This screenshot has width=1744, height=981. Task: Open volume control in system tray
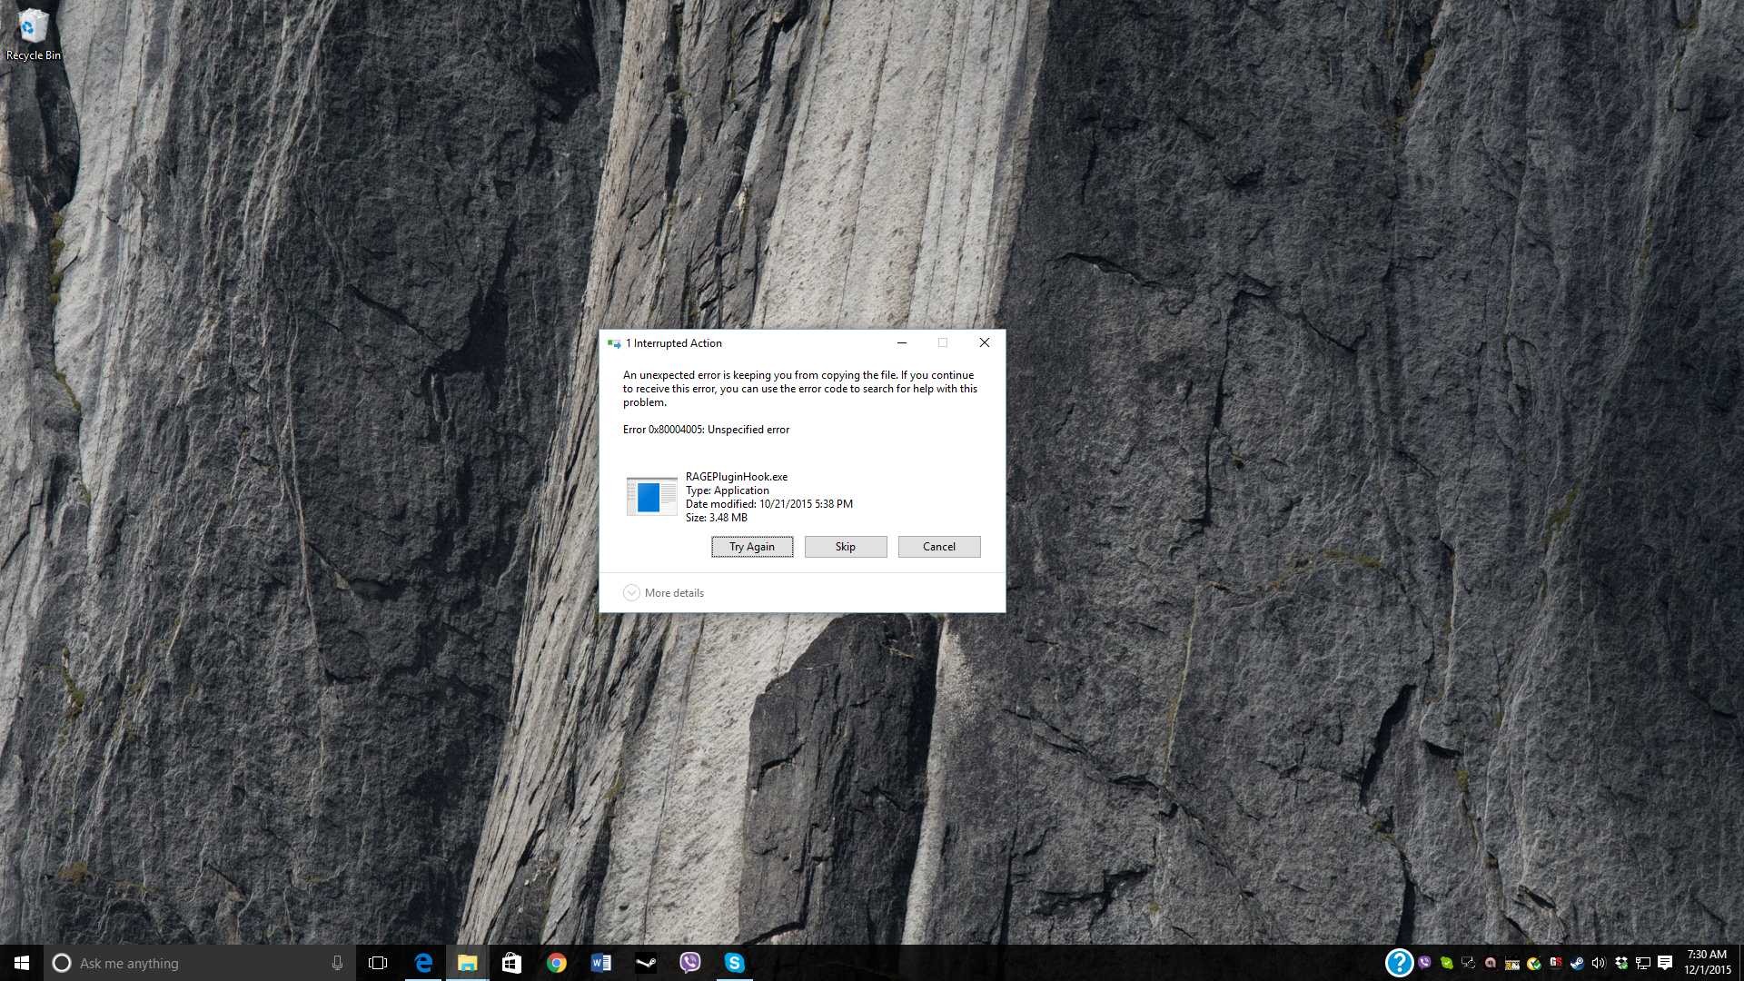[x=1599, y=963]
